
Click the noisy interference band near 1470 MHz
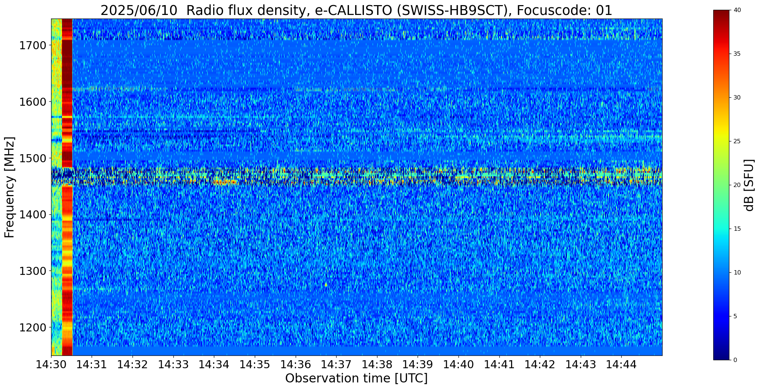click(357, 176)
